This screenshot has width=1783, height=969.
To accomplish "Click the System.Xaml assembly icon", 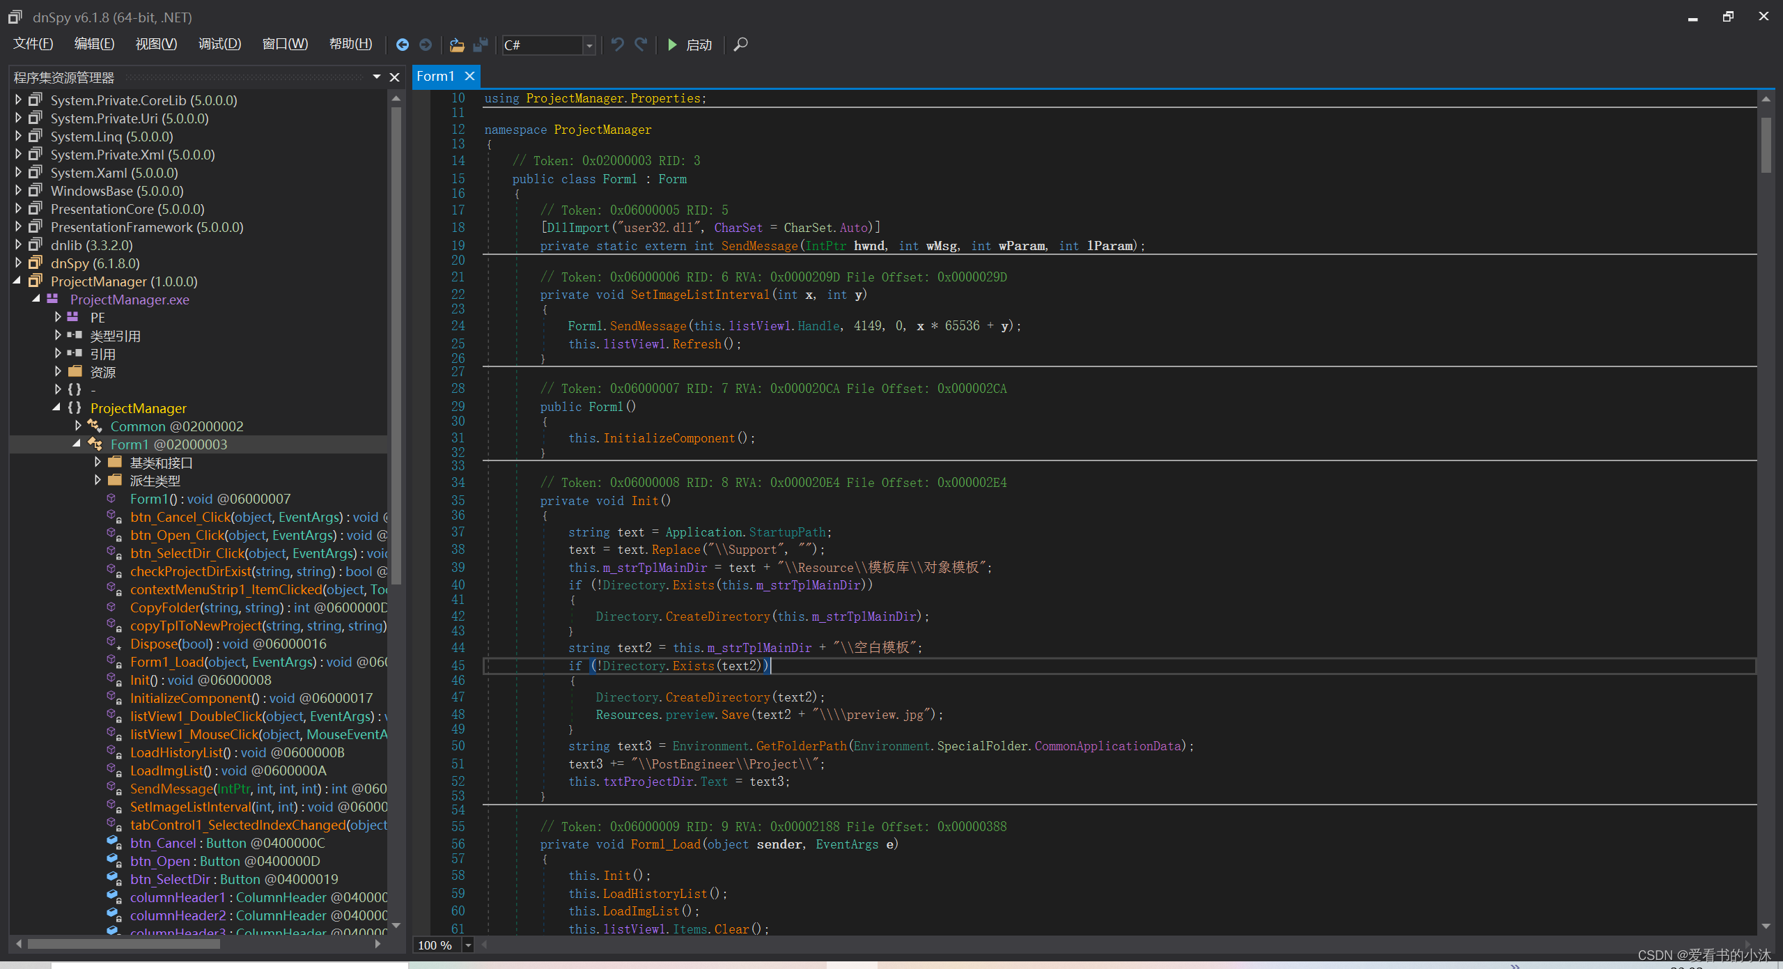I will tap(36, 172).
